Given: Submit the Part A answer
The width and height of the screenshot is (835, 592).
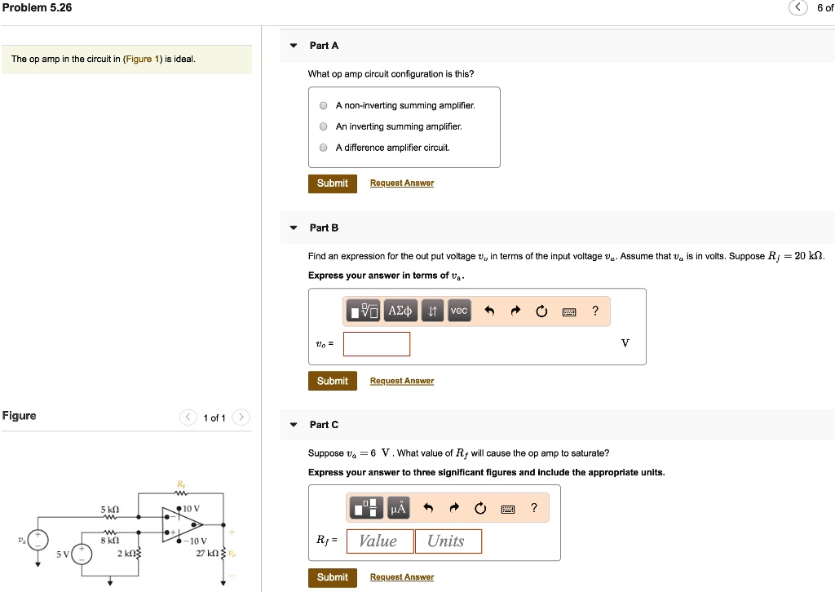Looking at the screenshot, I should coord(332,183).
